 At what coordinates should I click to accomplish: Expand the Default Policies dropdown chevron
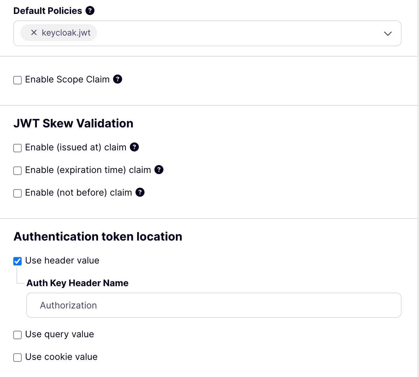[x=388, y=33]
